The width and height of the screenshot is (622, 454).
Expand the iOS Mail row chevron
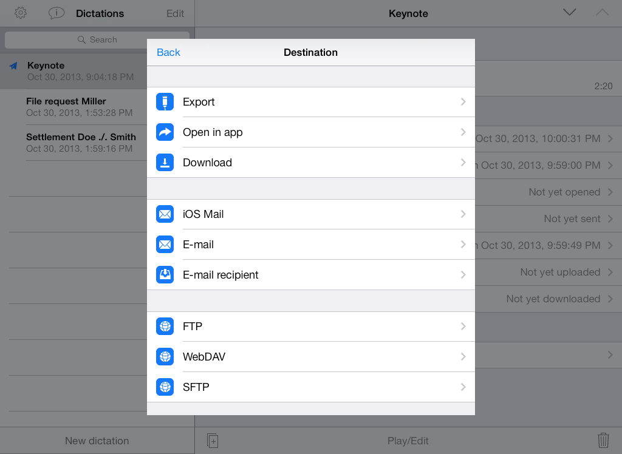463,214
